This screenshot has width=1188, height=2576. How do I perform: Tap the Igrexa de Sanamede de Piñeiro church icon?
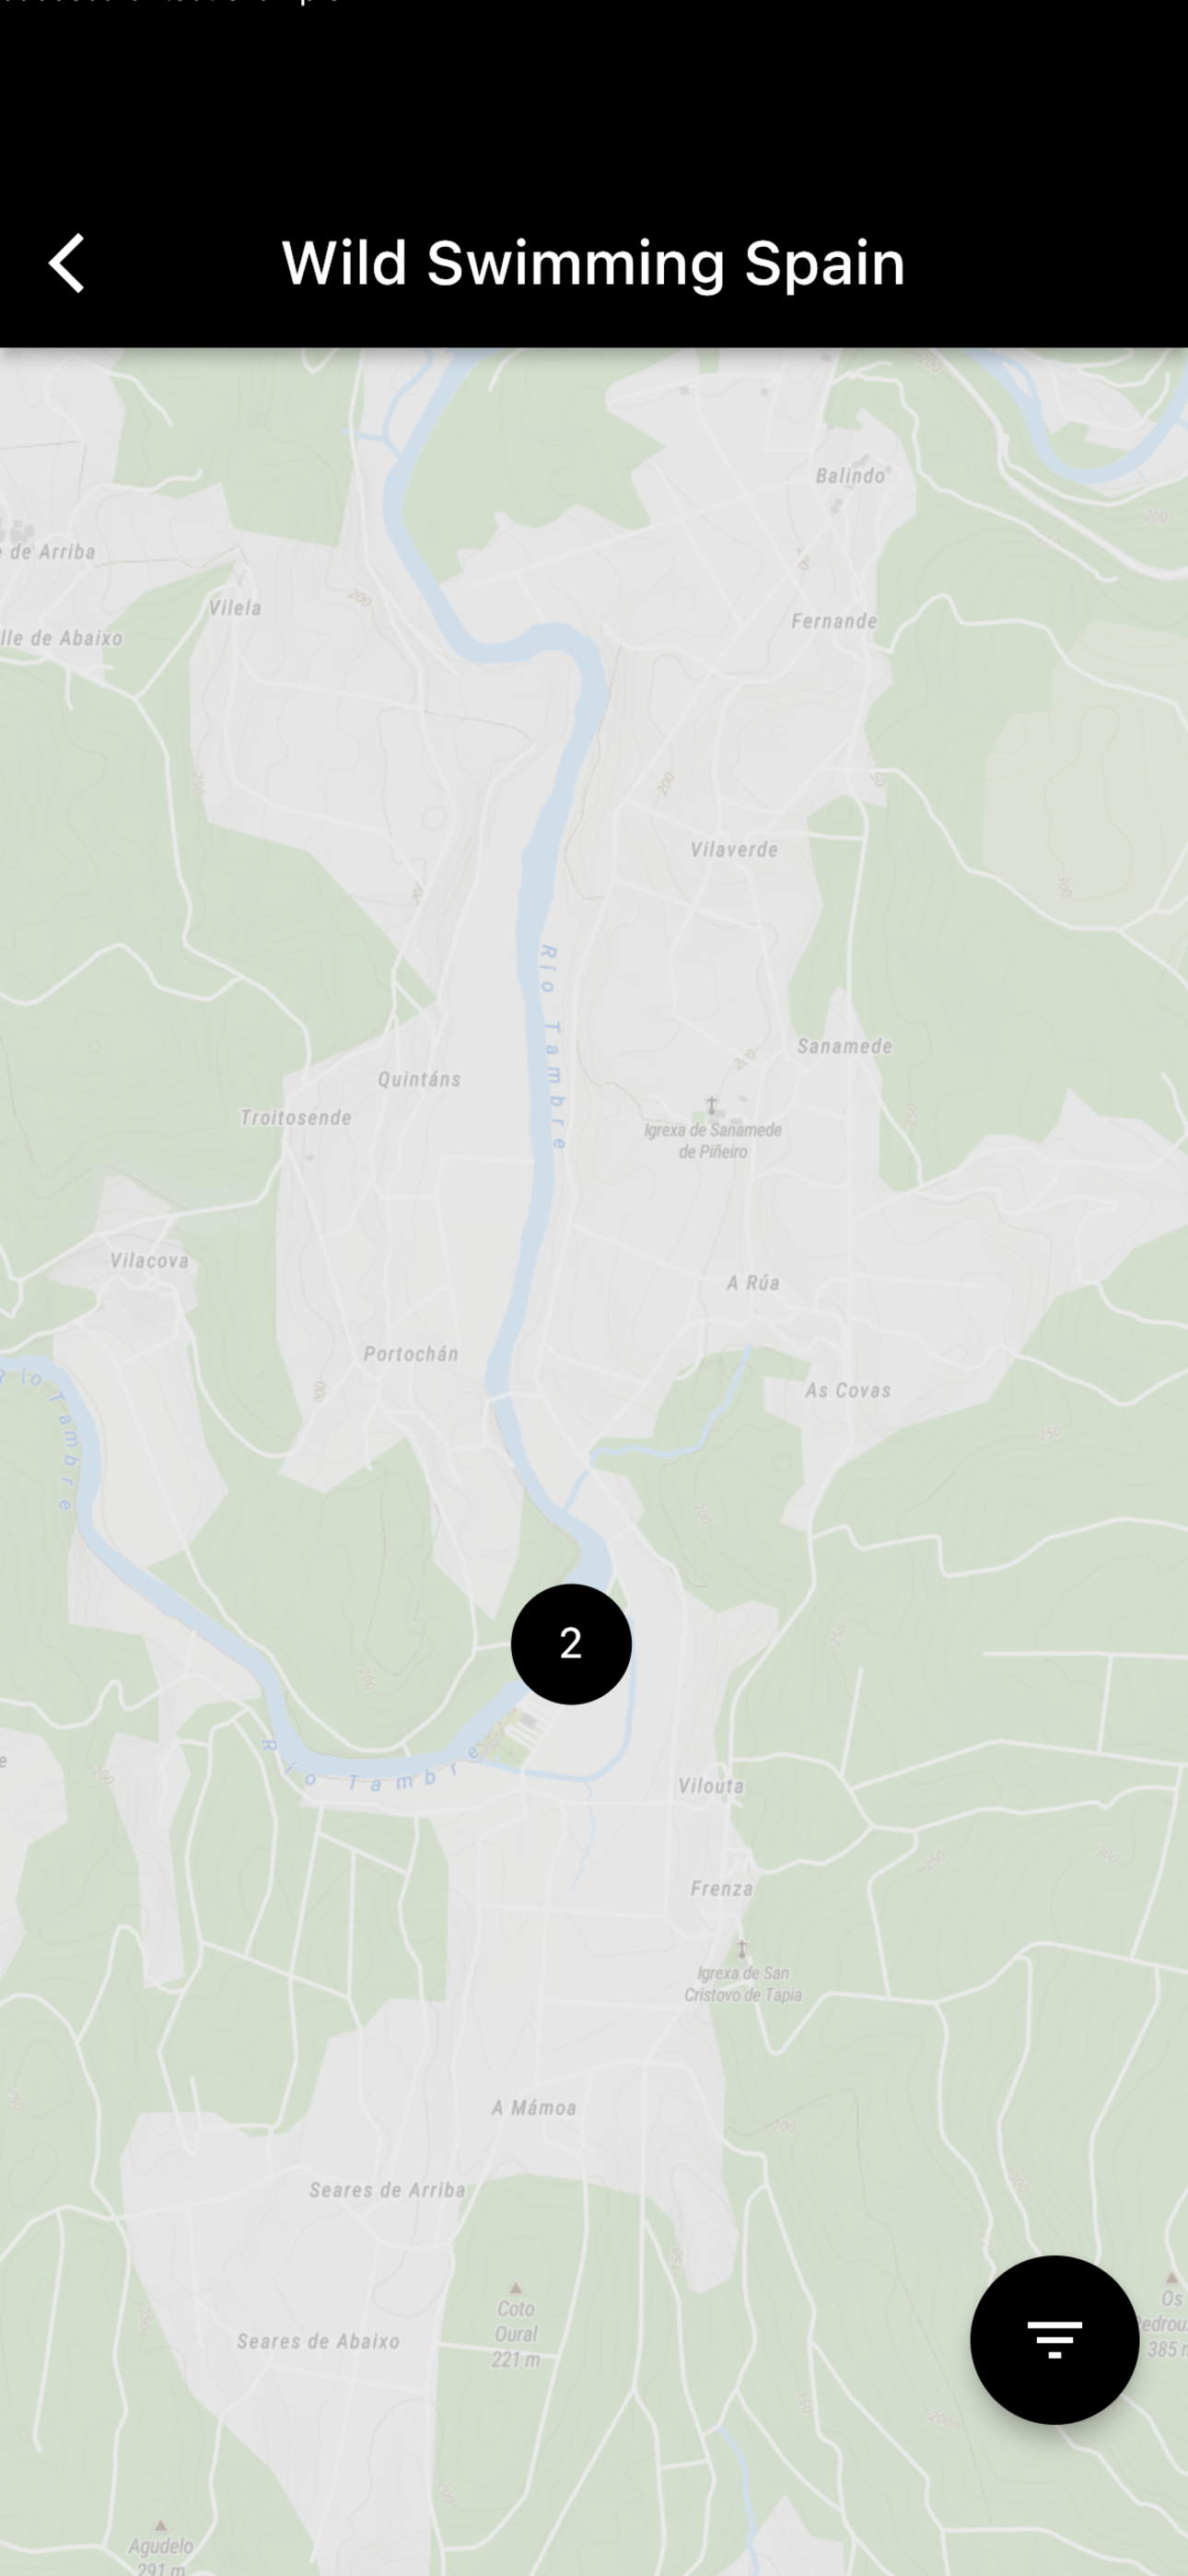(x=711, y=1105)
